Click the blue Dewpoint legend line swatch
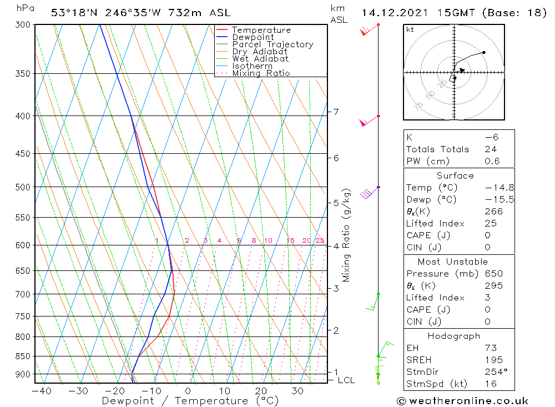Viewport: 555px width, 407px height. tap(221, 37)
